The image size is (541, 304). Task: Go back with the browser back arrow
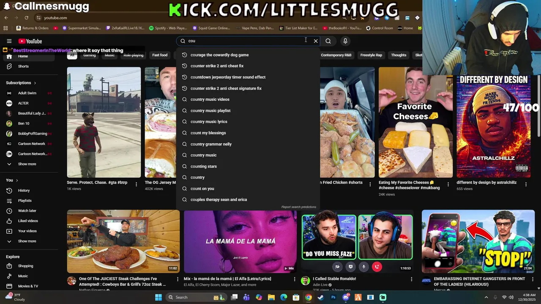tap(6, 18)
